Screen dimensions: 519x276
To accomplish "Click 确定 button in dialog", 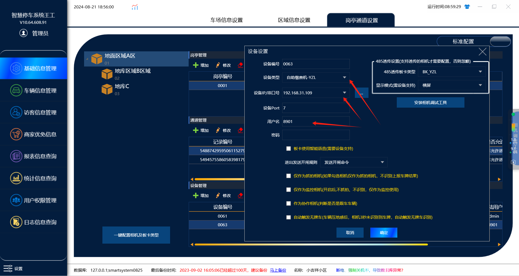I will click(x=384, y=232).
